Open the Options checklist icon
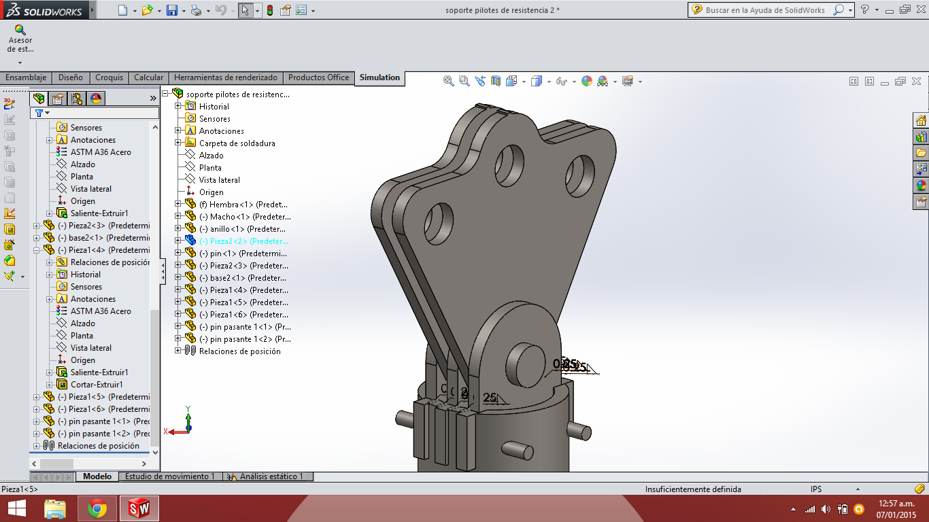Image resolution: width=929 pixels, height=522 pixels. [301, 10]
